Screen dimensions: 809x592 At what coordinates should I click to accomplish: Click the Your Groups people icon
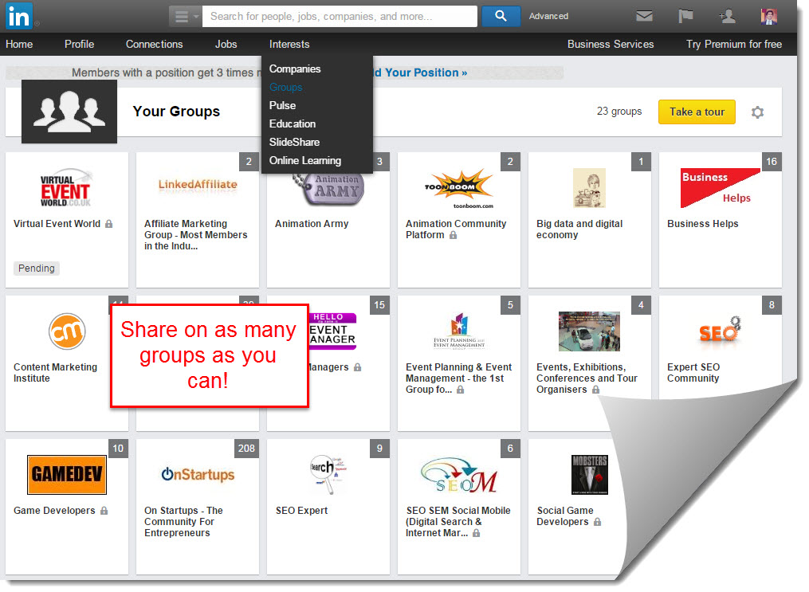click(x=69, y=112)
